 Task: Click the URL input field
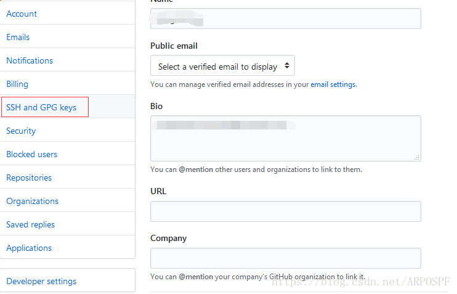286,211
